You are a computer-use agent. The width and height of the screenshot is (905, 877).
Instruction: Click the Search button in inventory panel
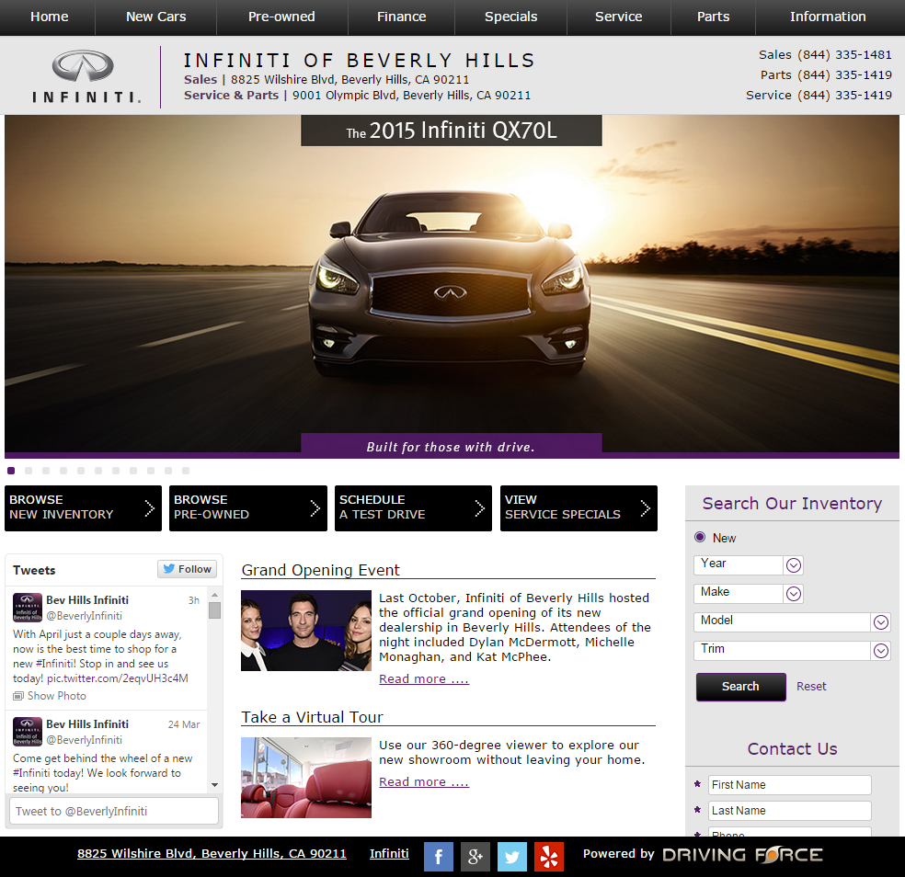740,687
